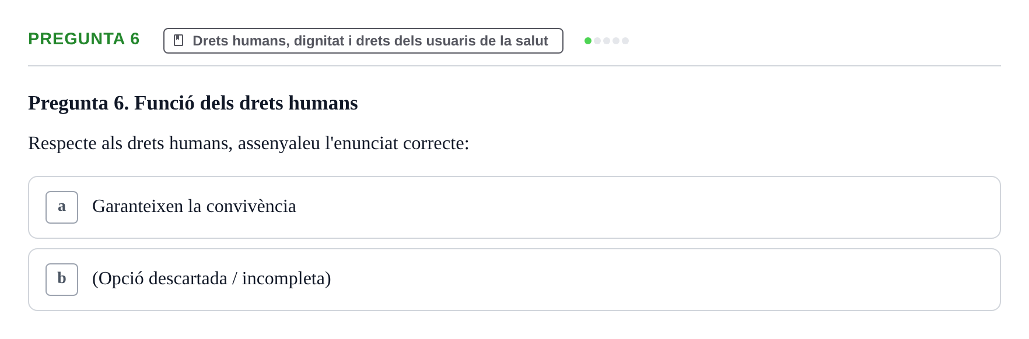
Task: Choose answer 'Garanteixen la convivència'
Action: 514,207
